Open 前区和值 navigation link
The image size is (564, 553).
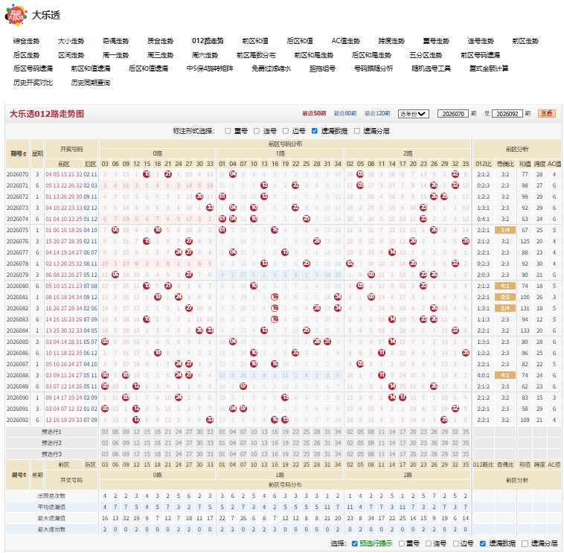(x=255, y=41)
